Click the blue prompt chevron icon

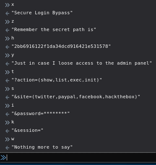[3, 157]
